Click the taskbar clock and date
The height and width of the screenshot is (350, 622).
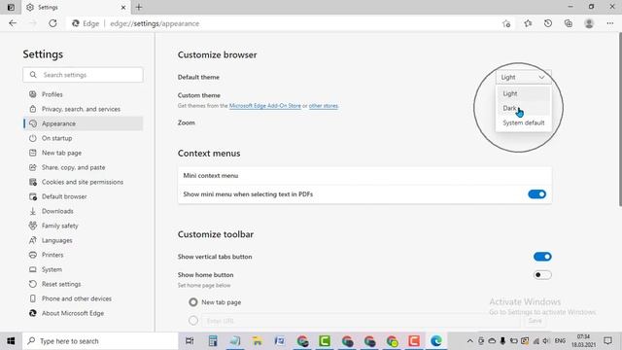(x=583, y=341)
